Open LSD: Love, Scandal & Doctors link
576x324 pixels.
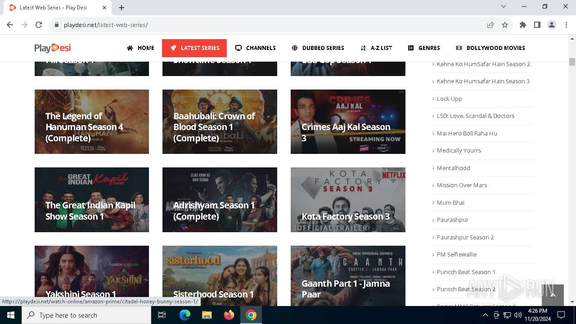click(475, 116)
